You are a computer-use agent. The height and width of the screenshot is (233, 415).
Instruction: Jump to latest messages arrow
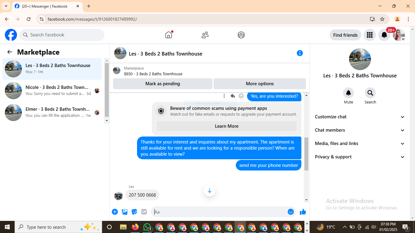(210, 191)
